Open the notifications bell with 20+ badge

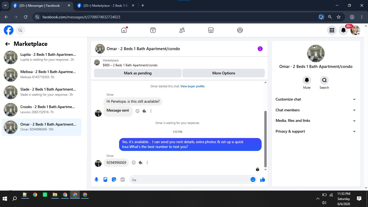[x=343, y=30]
